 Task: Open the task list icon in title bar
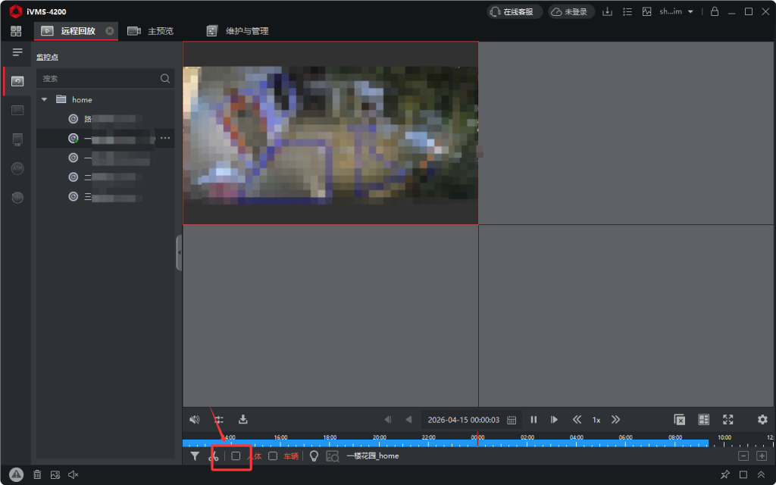[x=627, y=11]
